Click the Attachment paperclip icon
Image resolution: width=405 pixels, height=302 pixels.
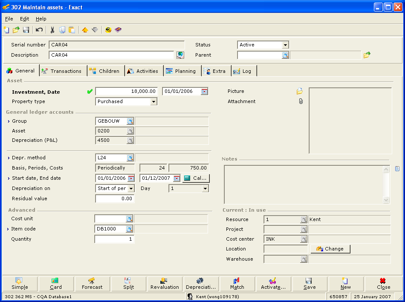click(301, 101)
